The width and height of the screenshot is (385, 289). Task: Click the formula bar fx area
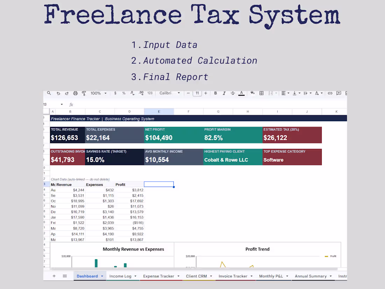click(71, 104)
